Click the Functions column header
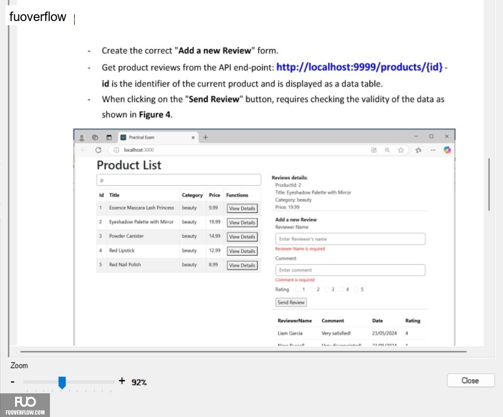The image size is (503, 417). point(237,195)
